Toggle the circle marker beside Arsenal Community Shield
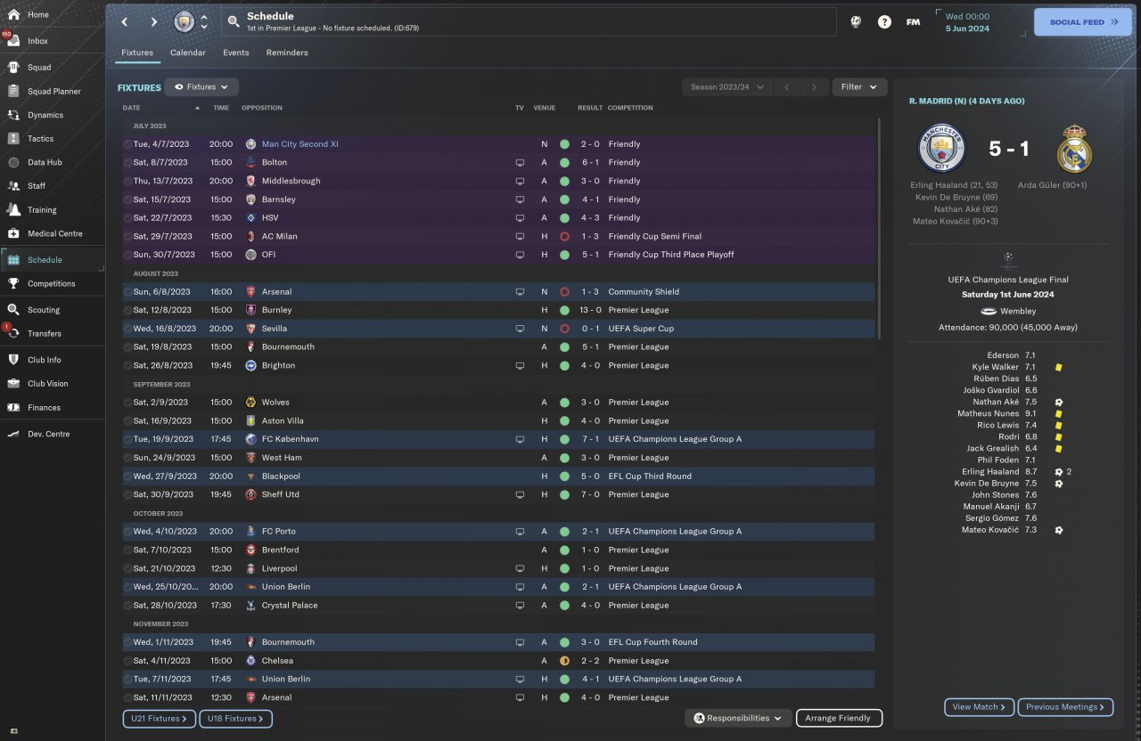1141x741 pixels. click(127, 292)
